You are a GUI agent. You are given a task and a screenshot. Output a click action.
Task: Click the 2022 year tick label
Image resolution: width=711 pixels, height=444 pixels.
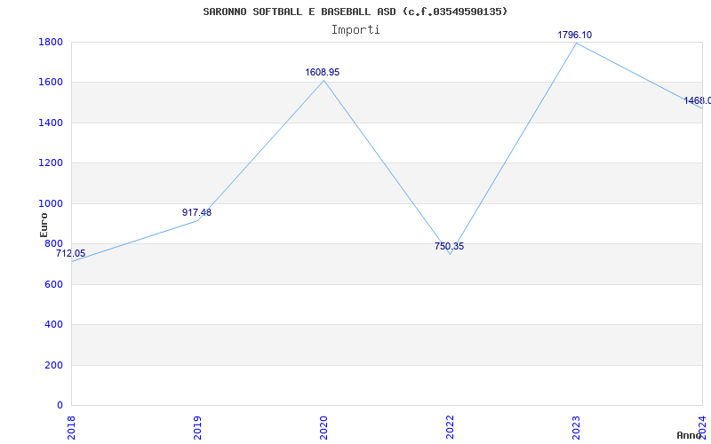point(450,427)
